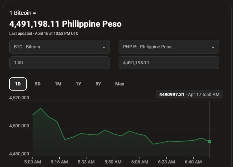Click the caret arrow in the Bitcoin selector
233x167 pixels.
pos(104,47)
